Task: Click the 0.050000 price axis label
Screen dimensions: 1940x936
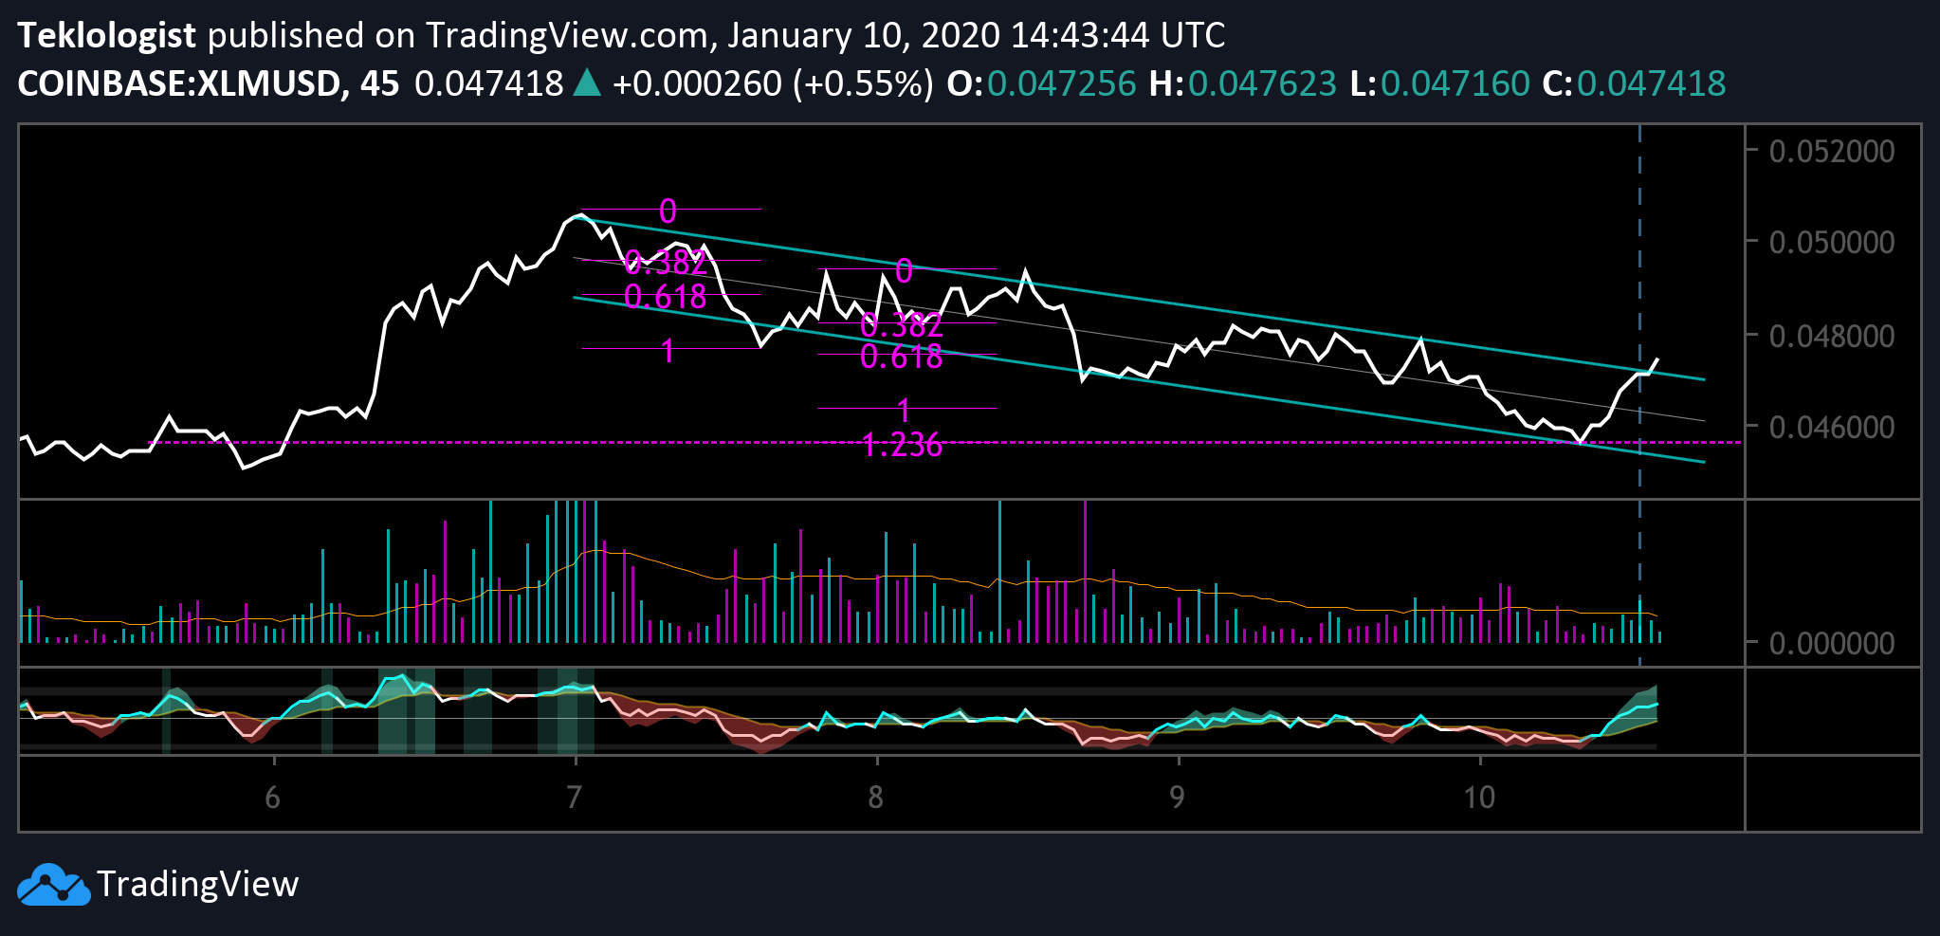Action: pos(1832,242)
